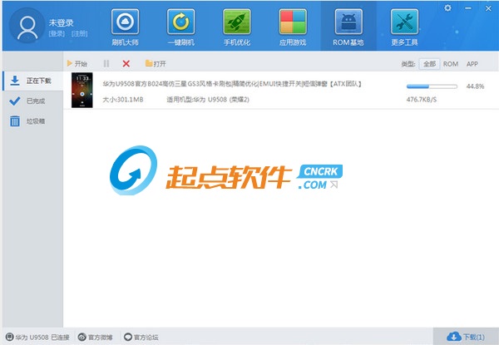
Task: Filter type by APP
Action: (472, 64)
